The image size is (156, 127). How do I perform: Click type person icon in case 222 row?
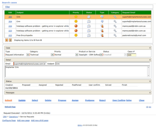pos(102,35)
